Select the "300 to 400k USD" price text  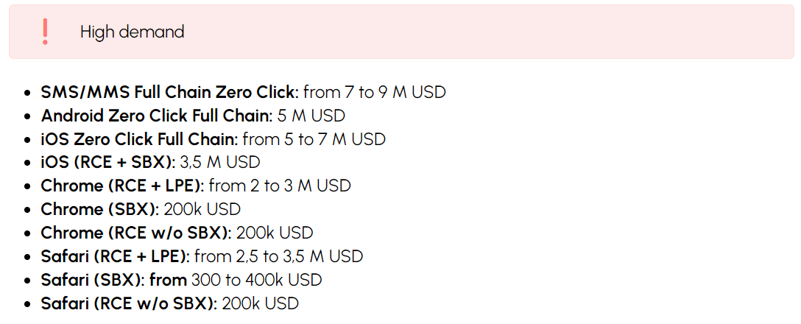tap(257, 280)
